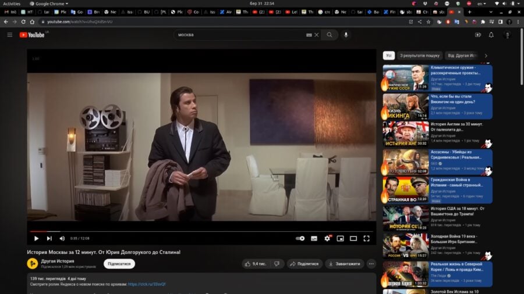Click the Підписатися subscribe button
Image resolution: width=524 pixels, height=294 pixels.
point(119,264)
